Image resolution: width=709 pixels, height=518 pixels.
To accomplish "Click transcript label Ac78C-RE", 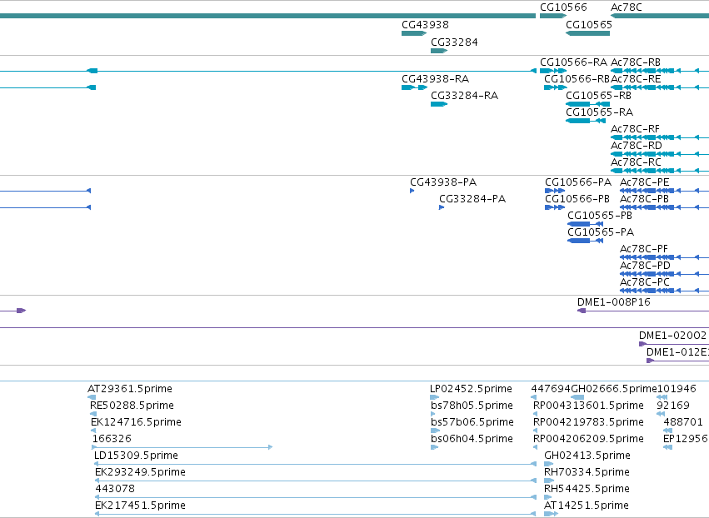I will point(636,79).
